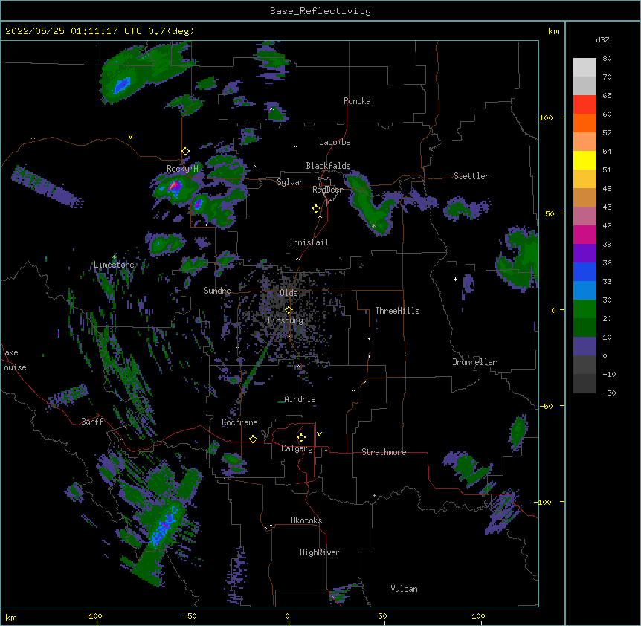The height and width of the screenshot is (626, 641).
Task: Click the ThreeHills town label
Action: click(397, 311)
